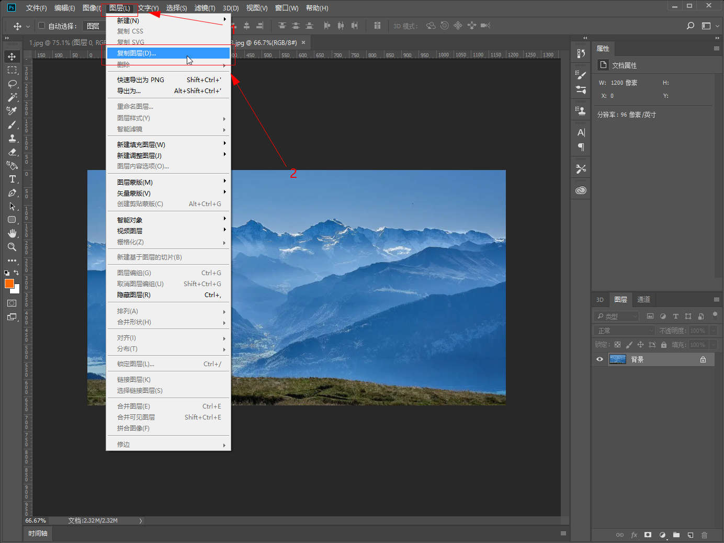Toggle lock all padlock button
This screenshot has width=724, height=543.
tap(664, 345)
